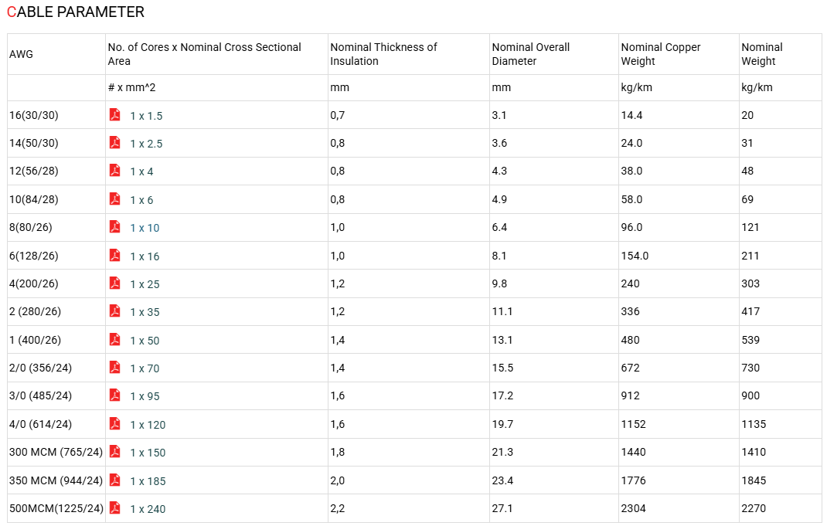Screen dimensions: 827x526
Task: Open the PDF datasheet icon for 1 x 6
Action: (x=114, y=199)
